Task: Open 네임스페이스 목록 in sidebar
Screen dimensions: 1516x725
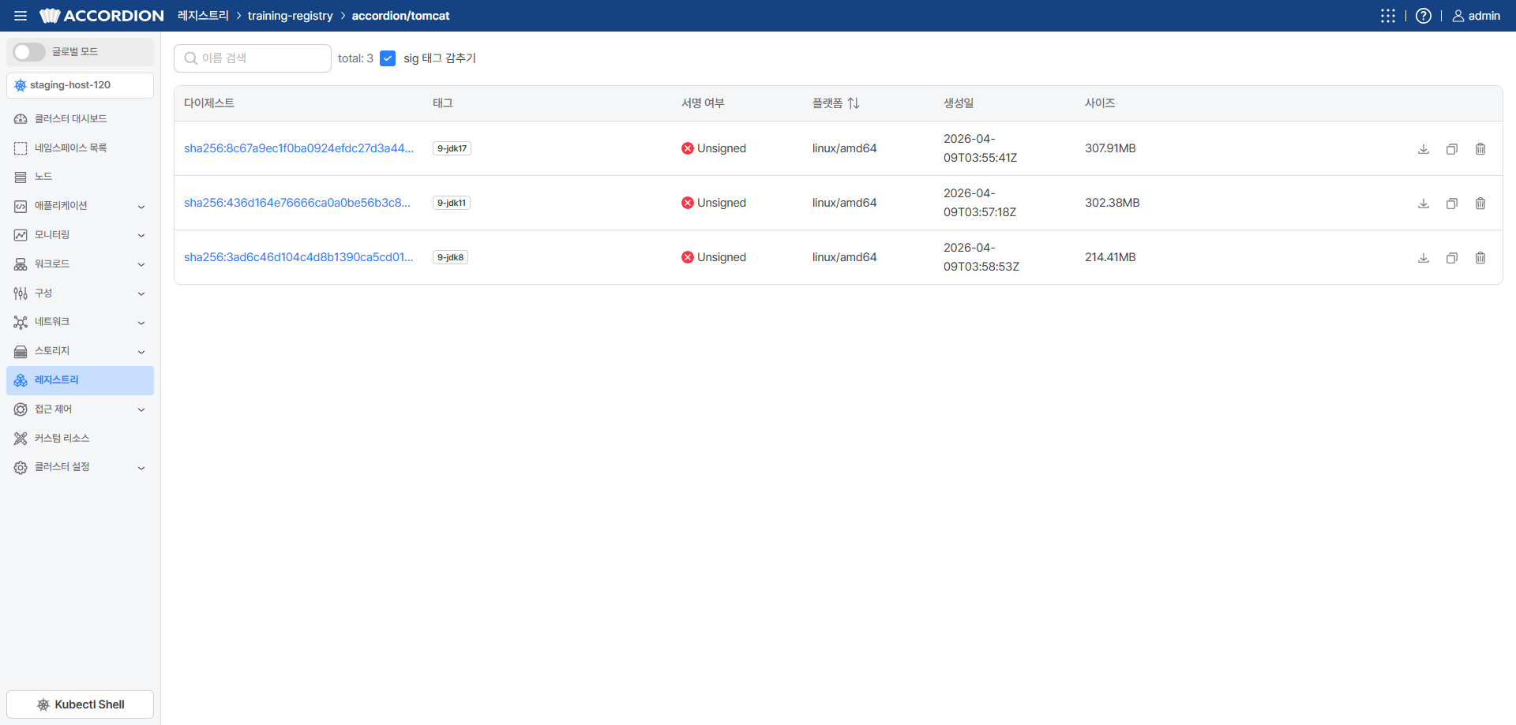Action: [80, 148]
